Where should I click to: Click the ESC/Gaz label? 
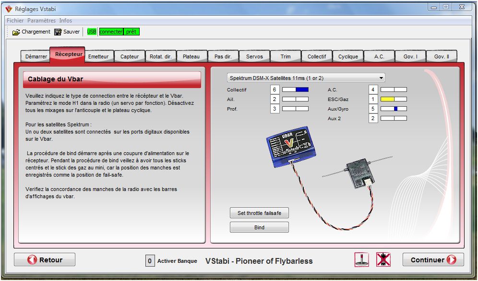click(x=338, y=99)
